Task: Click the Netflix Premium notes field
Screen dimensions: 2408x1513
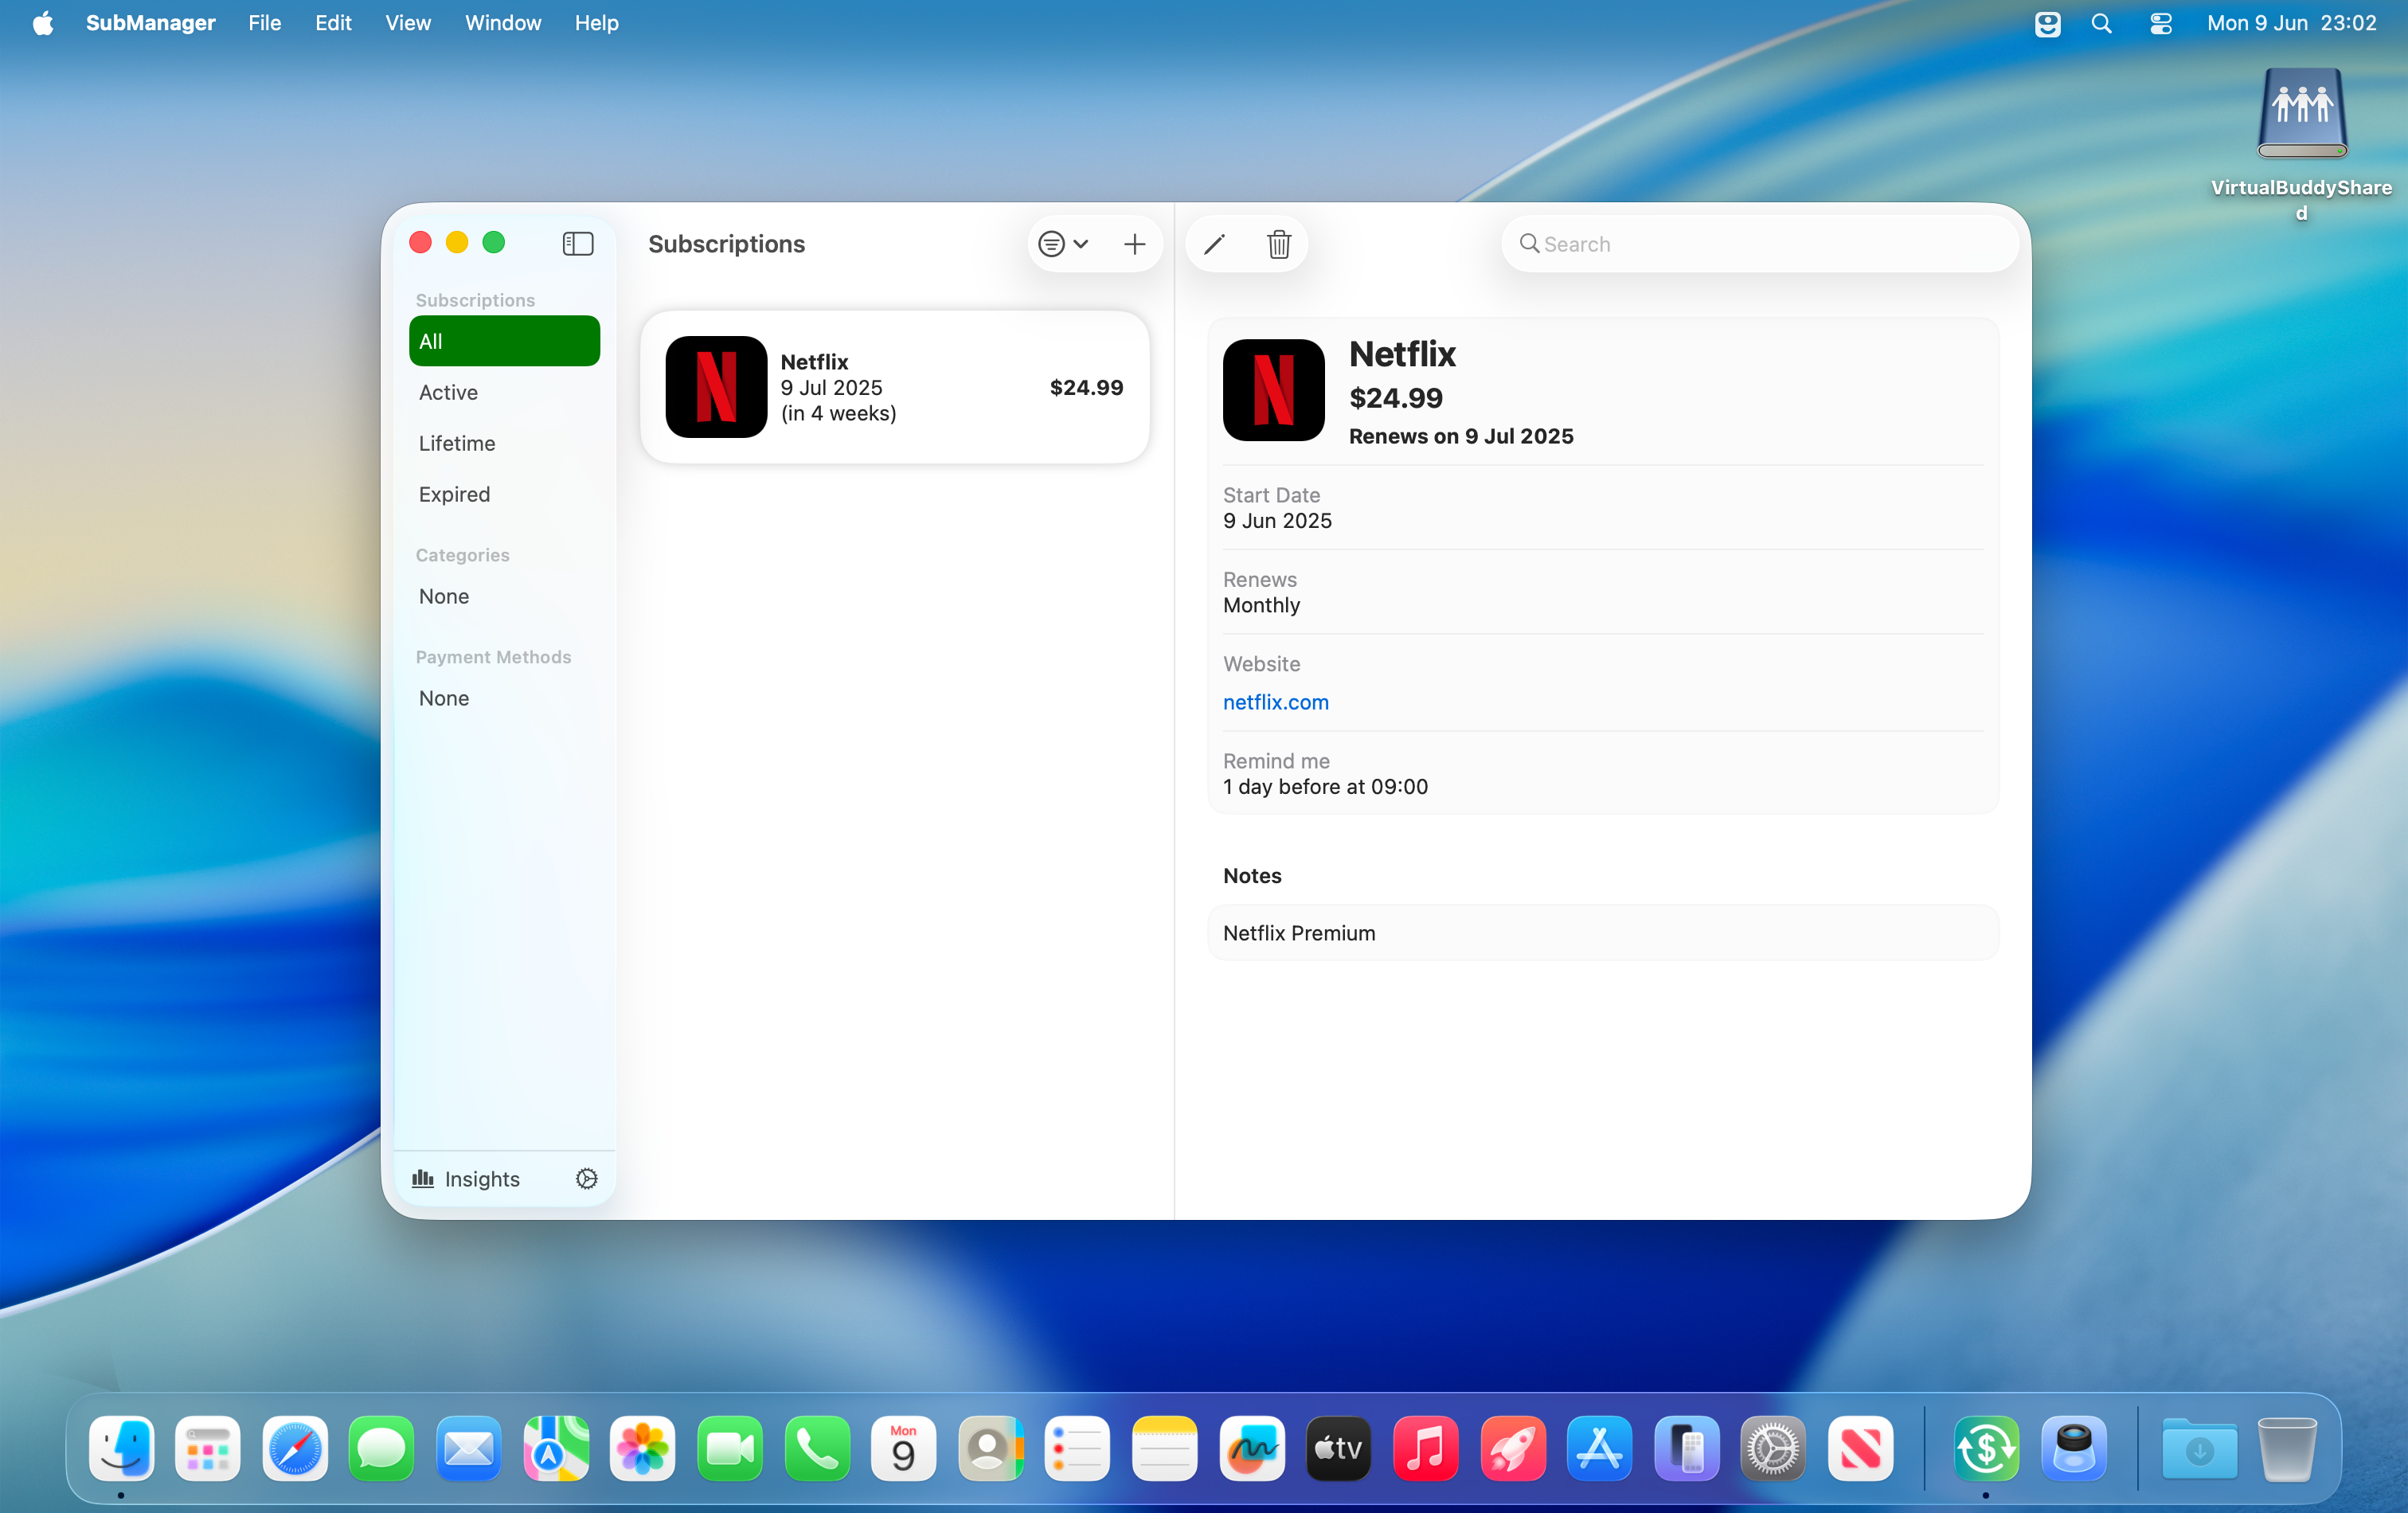Action: click(x=1603, y=933)
